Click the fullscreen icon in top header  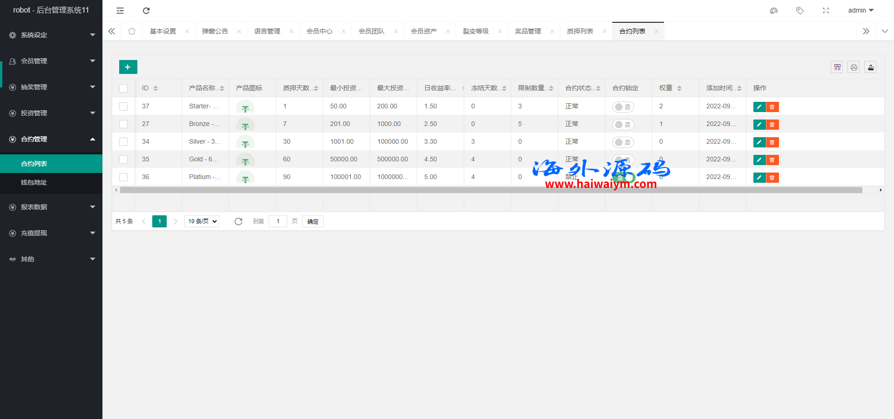click(826, 11)
